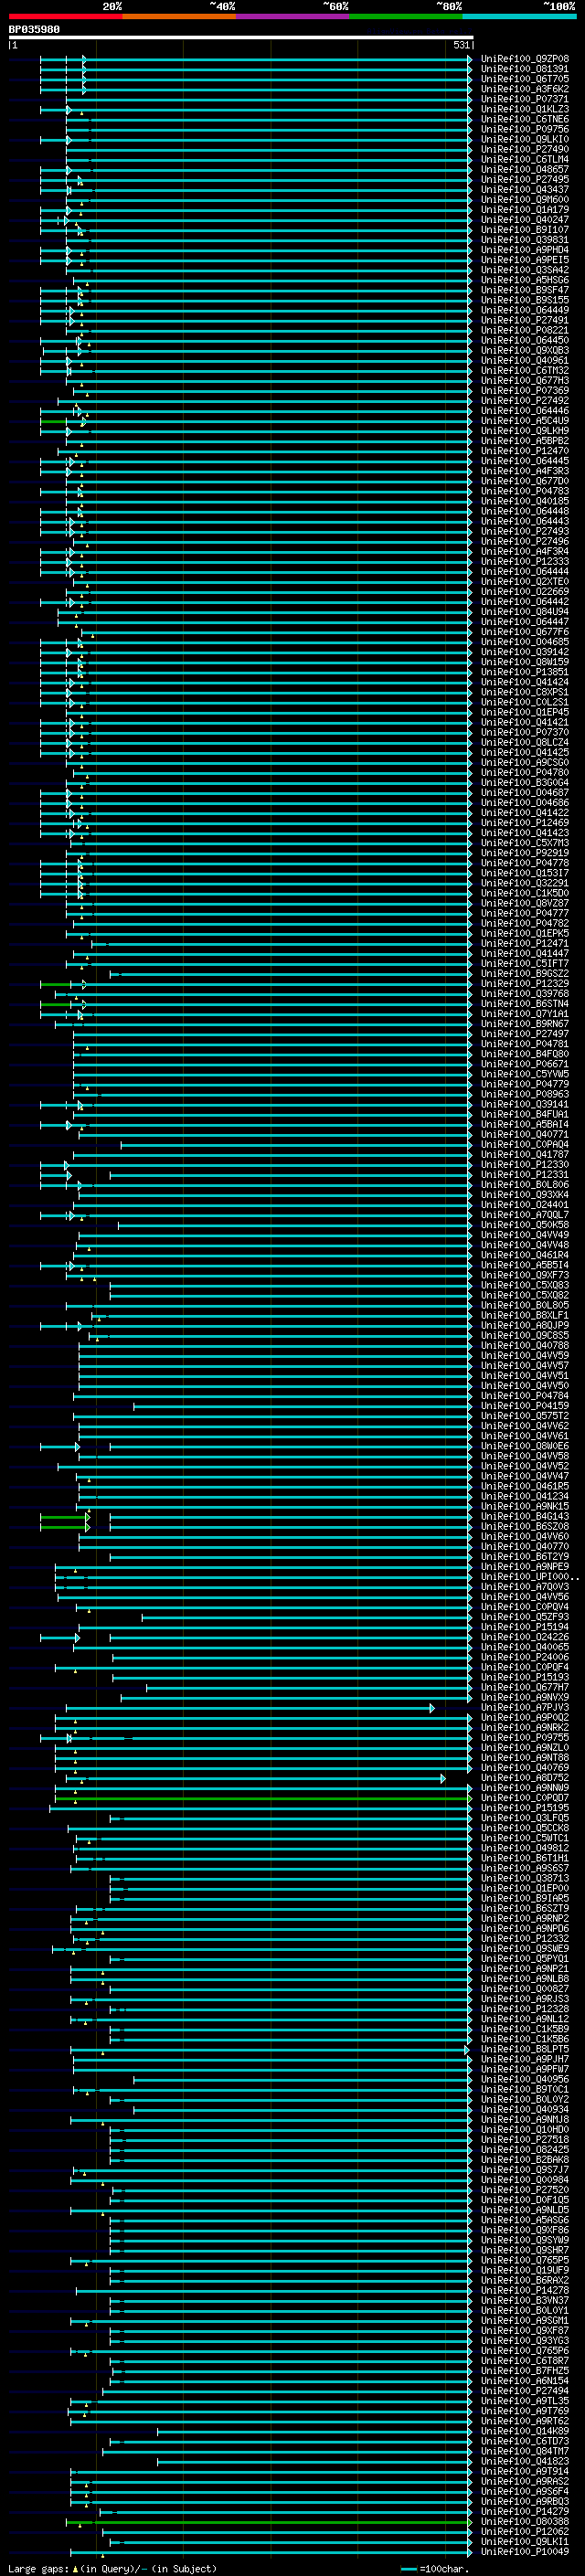Click the UniRef100_P15195 label

tap(525, 1808)
